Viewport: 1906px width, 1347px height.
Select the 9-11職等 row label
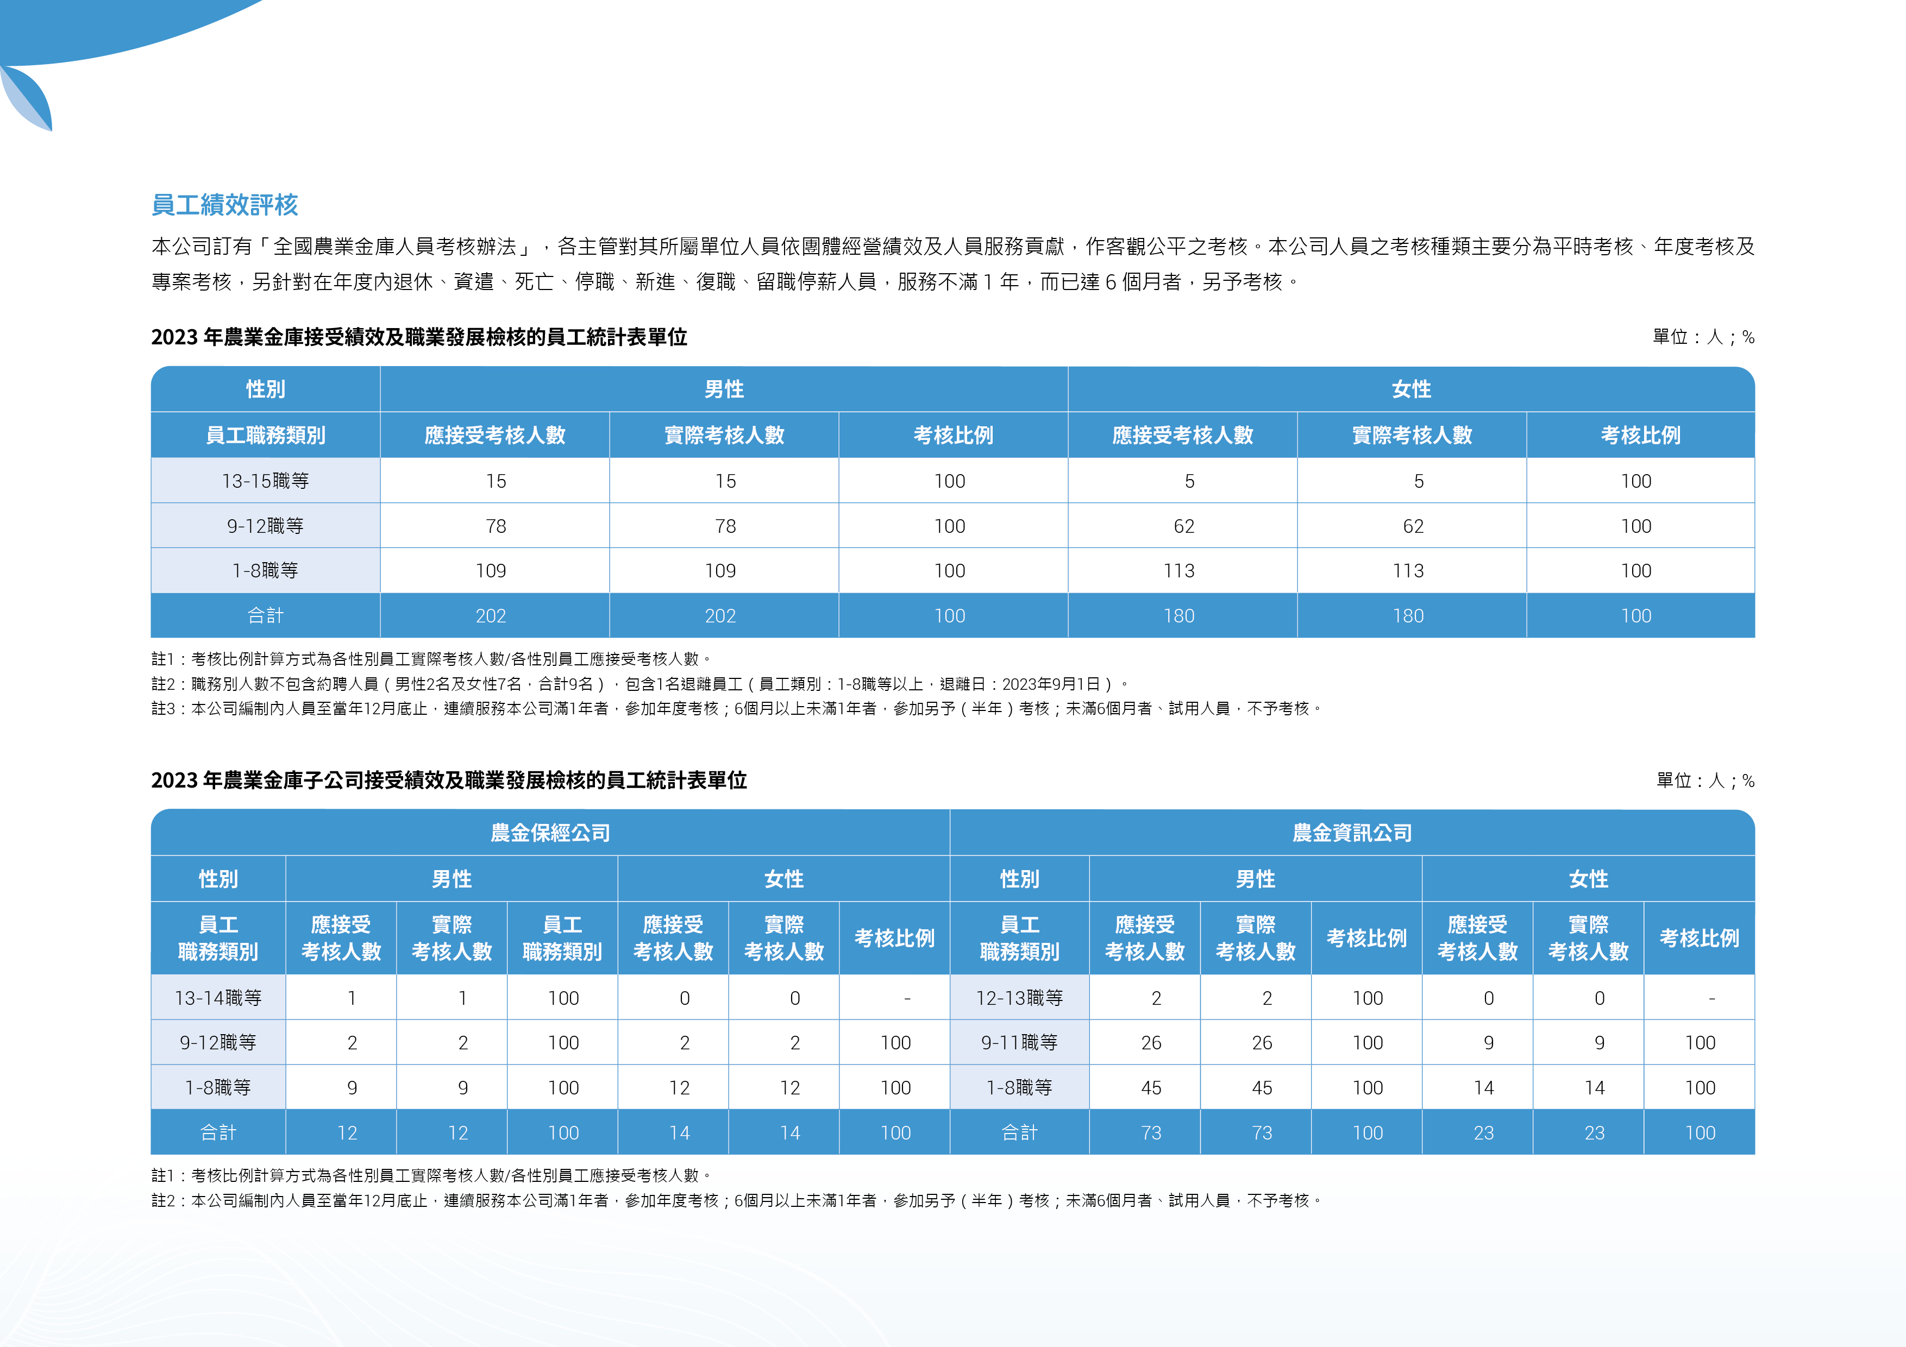1019,1042
